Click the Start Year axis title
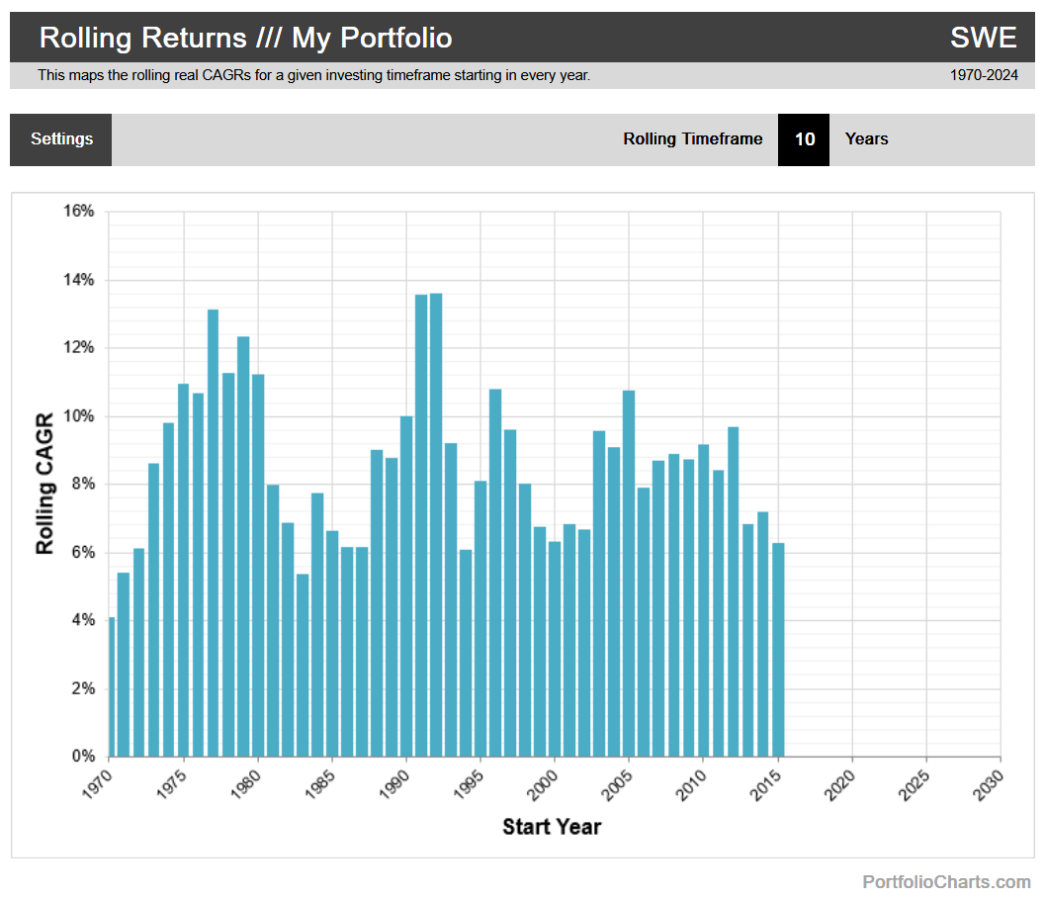Image resolution: width=1045 pixels, height=900 pixels. pos(551,827)
